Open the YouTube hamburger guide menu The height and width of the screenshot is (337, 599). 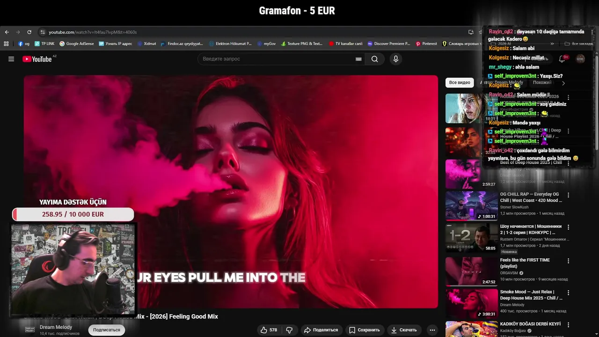click(11, 59)
